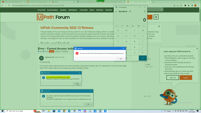Click the MS memory store key
Screen dimensions: 201x113
(138, 26)
